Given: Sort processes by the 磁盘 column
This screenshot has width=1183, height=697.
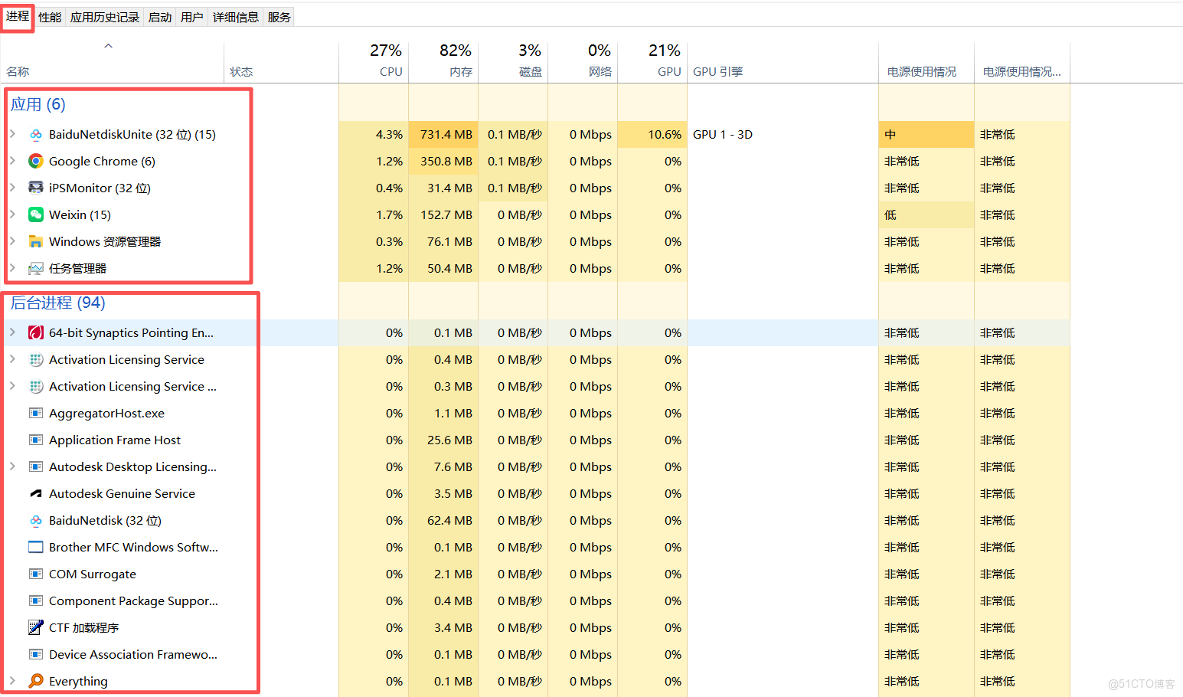Looking at the screenshot, I should [513, 61].
